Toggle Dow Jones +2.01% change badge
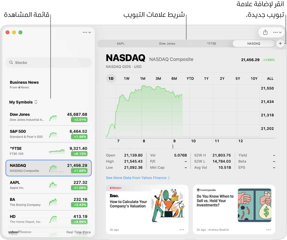 click(79, 120)
